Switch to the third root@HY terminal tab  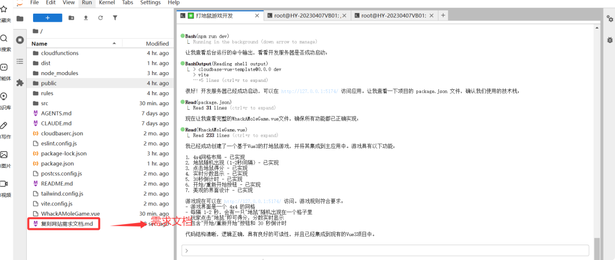pos(394,16)
